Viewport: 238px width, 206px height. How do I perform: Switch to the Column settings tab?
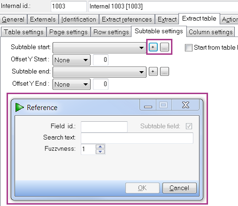coord(211,32)
